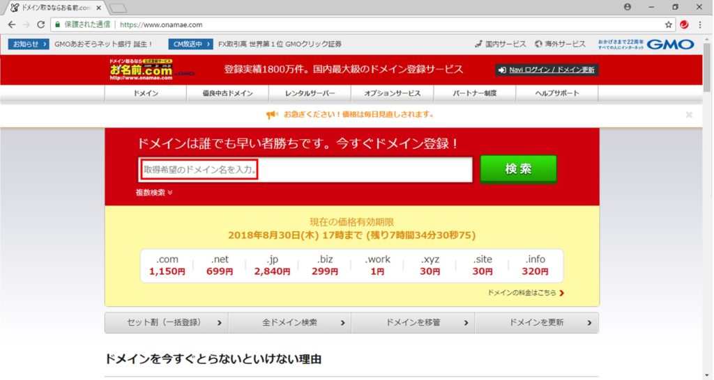Click the CM放送中 blue badge
714x380 pixels.
click(191, 44)
